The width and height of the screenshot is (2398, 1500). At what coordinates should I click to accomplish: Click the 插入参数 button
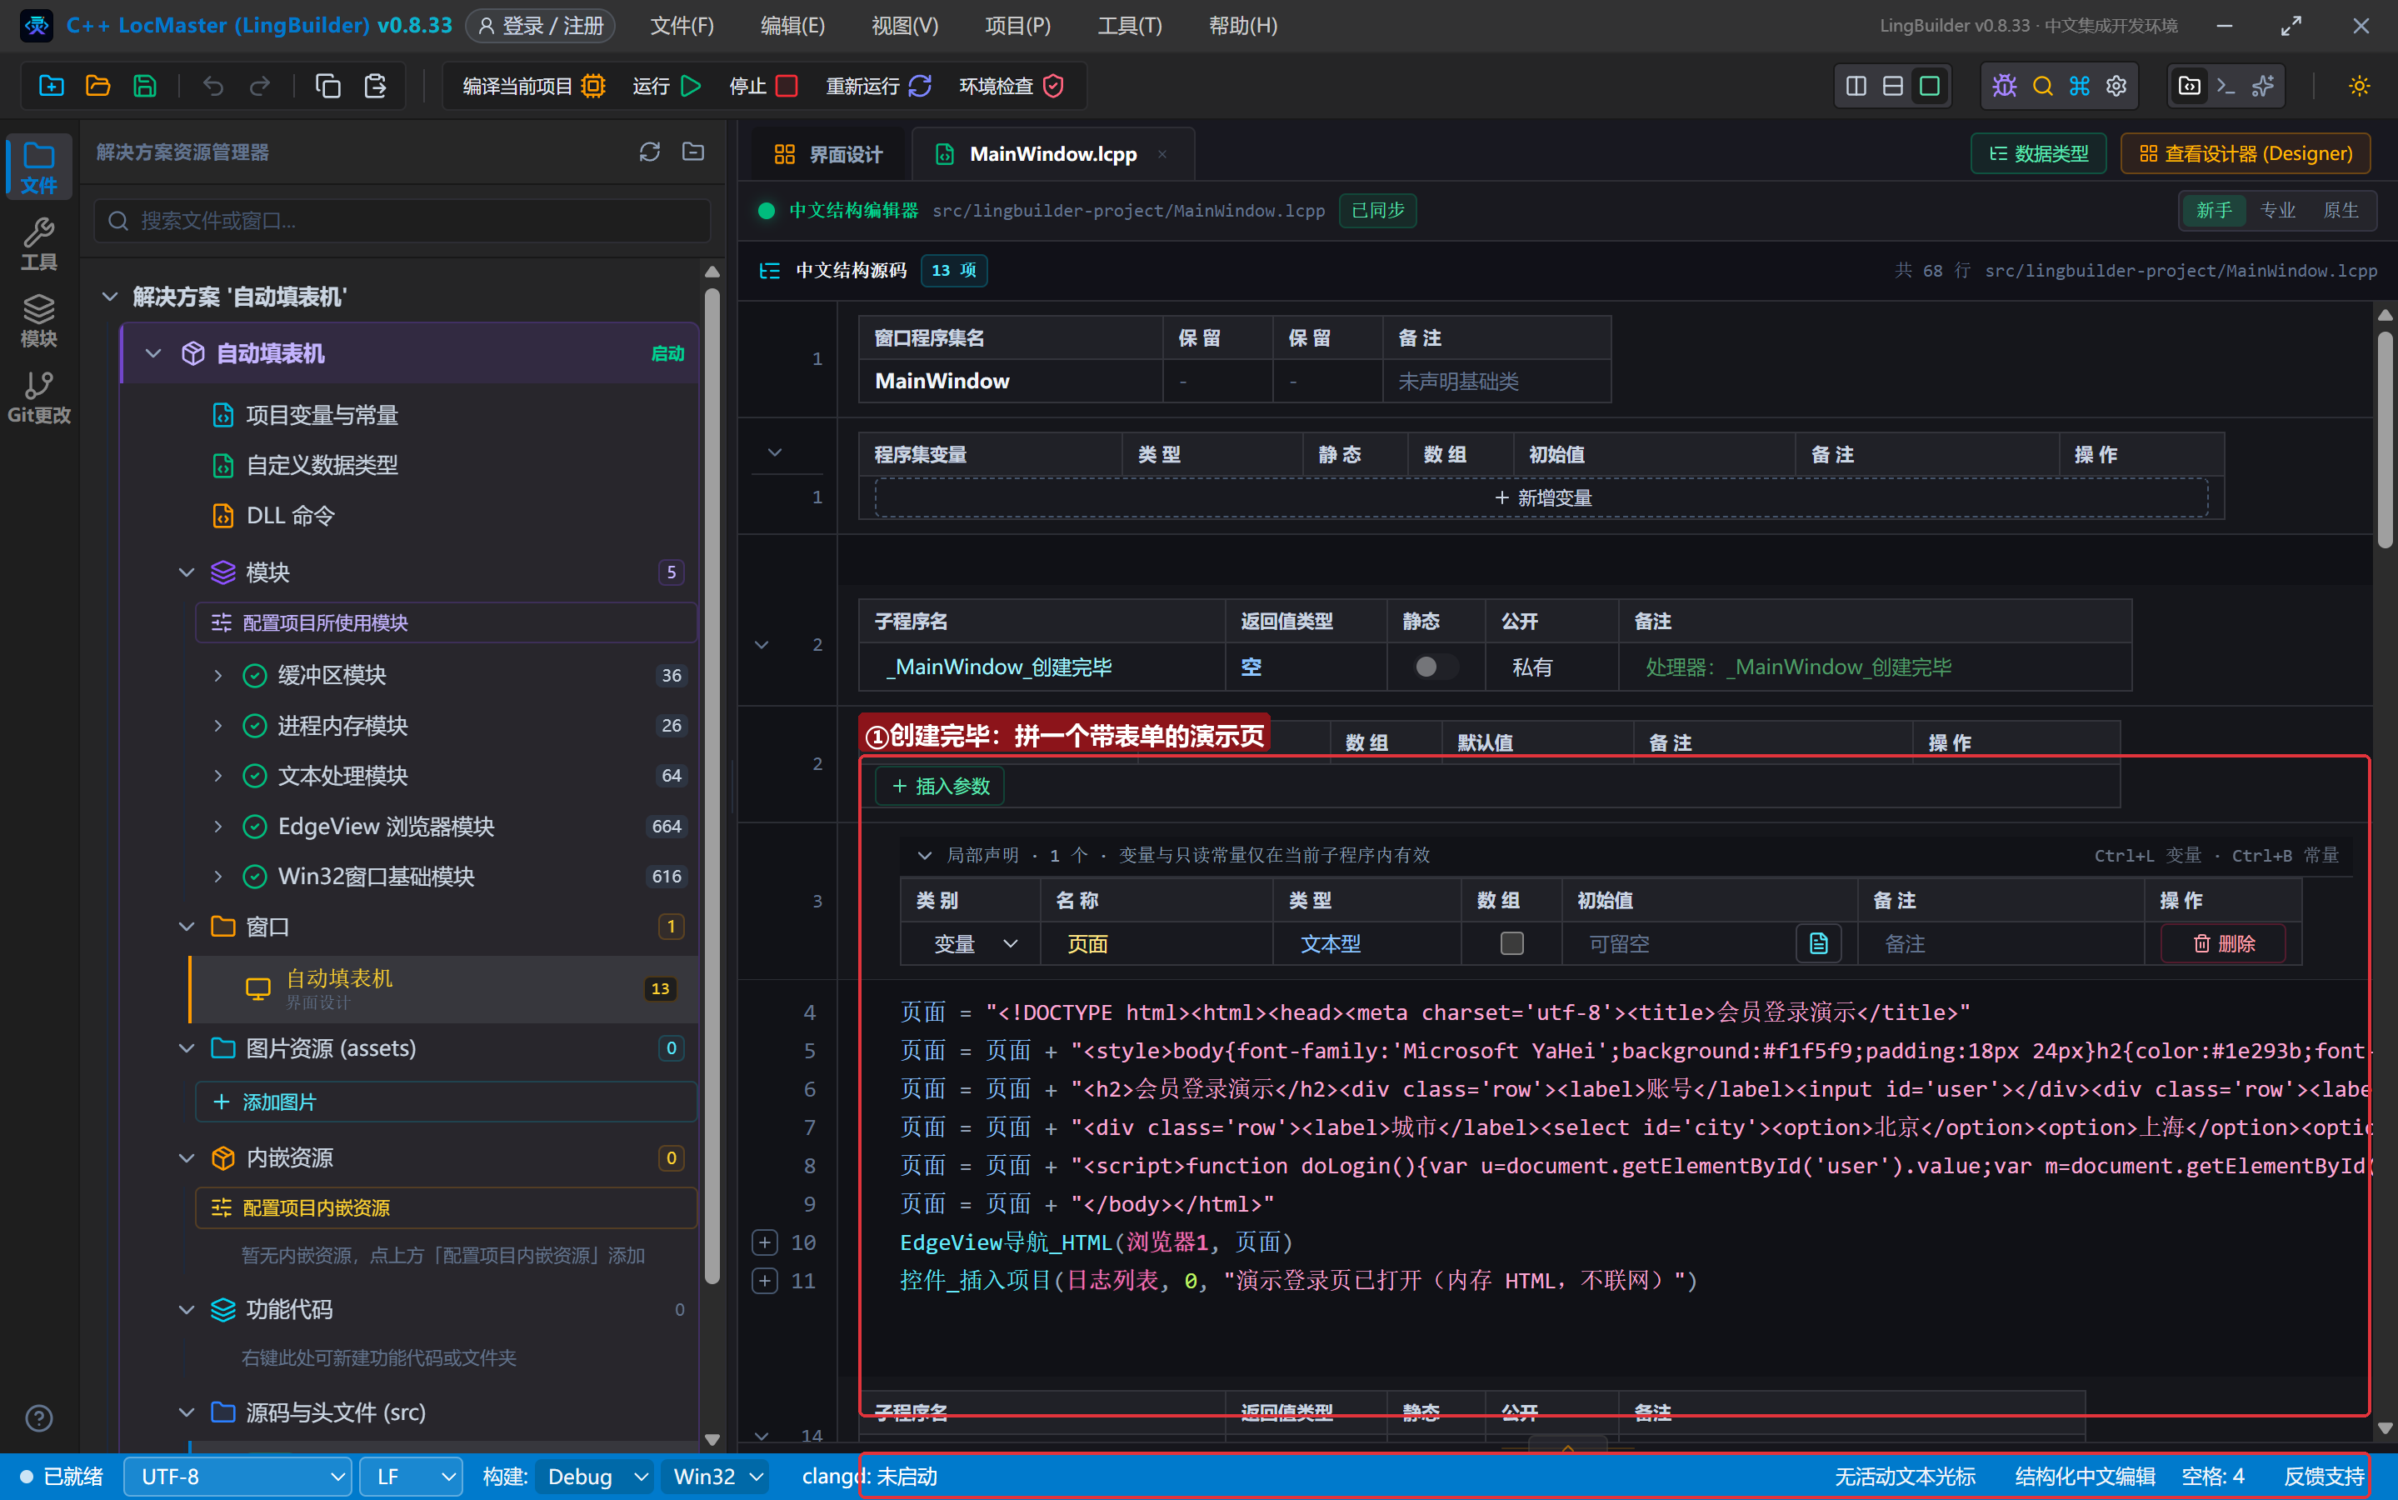tap(939, 786)
